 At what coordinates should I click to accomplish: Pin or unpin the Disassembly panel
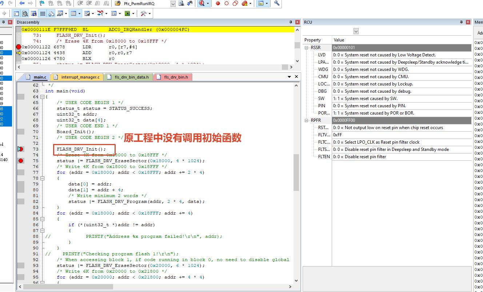pos(291,22)
